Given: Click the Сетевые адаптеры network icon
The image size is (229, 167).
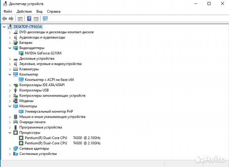Looking at the screenshot, I should click(16, 149).
